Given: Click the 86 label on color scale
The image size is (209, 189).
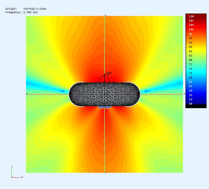Looking at the screenshot, I should click(x=191, y=51).
